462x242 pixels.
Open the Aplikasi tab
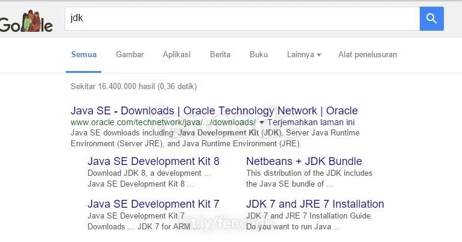pos(177,54)
